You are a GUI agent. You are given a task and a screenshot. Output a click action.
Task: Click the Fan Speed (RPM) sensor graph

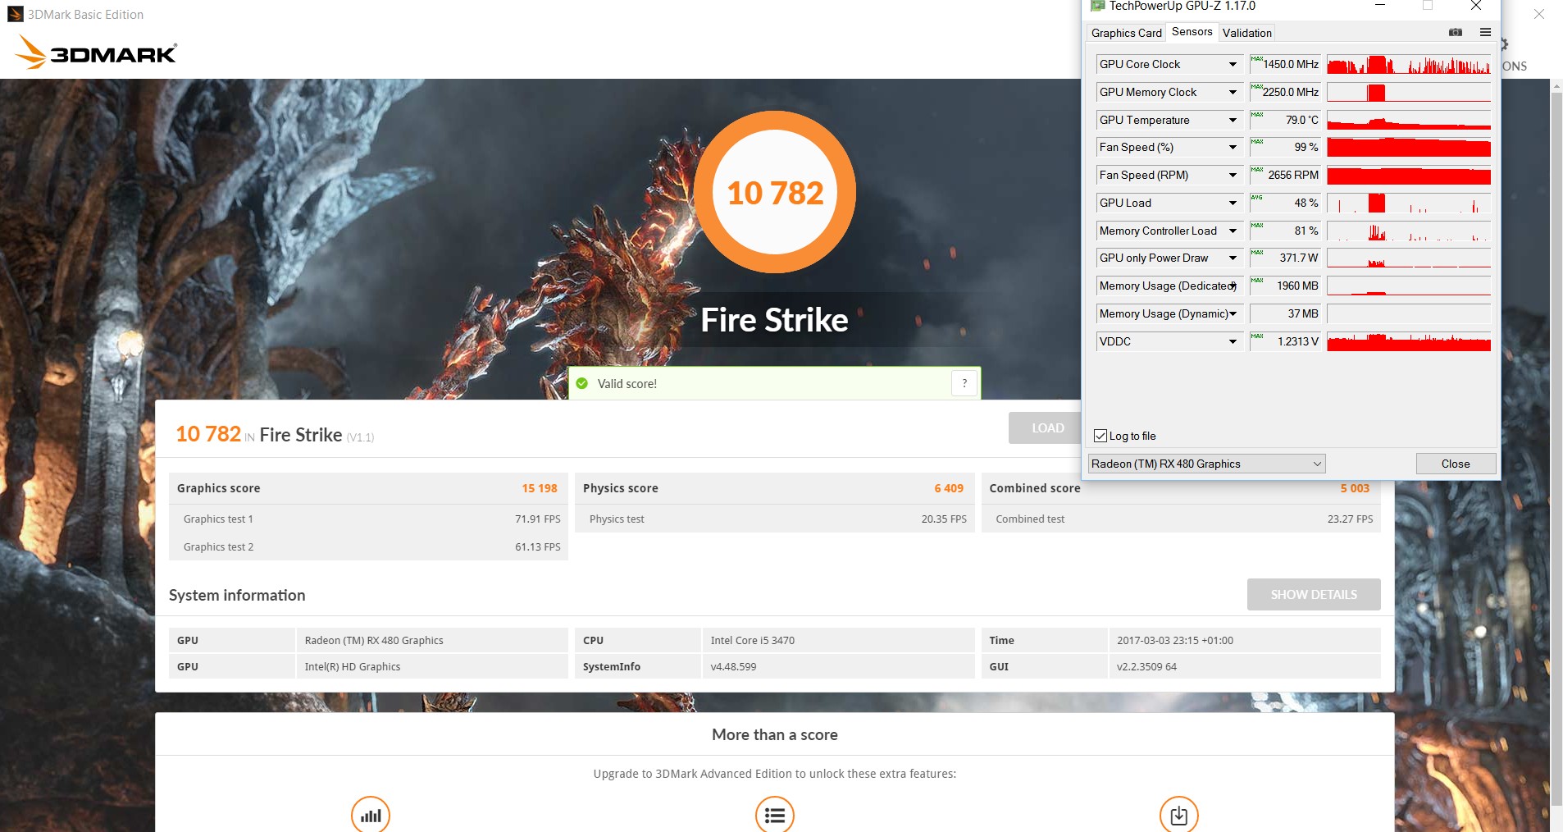1409,175
